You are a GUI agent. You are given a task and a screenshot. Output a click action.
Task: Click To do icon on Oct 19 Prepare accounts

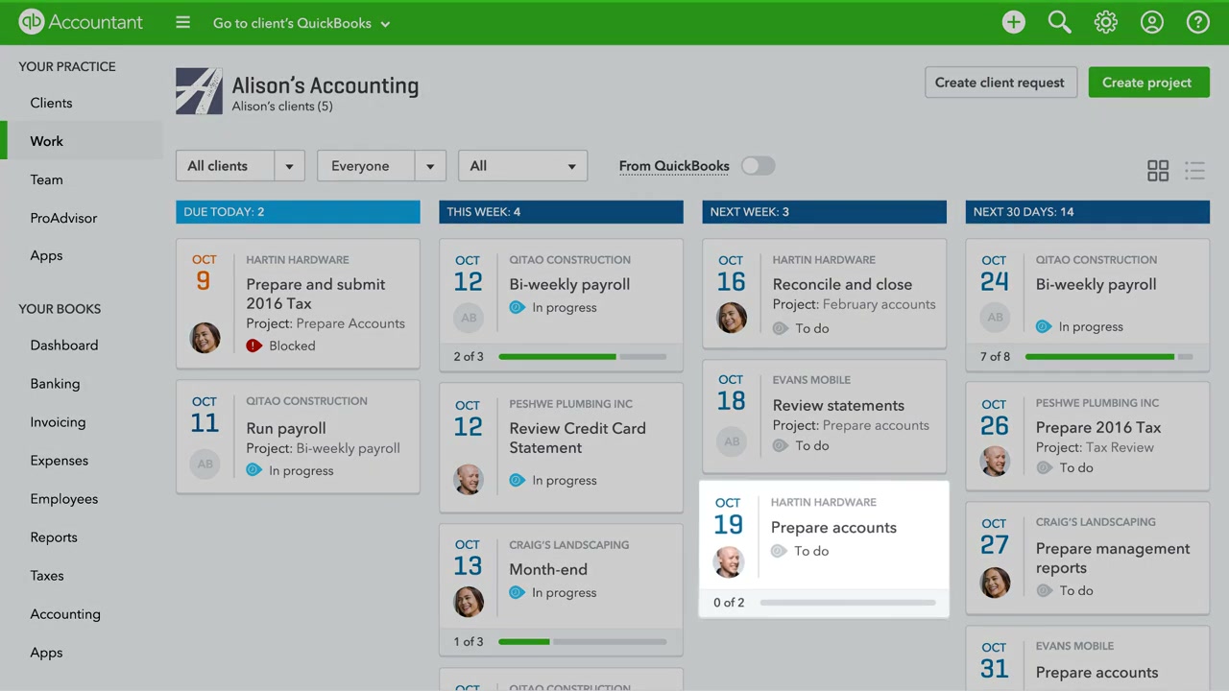pyautogui.click(x=779, y=551)
